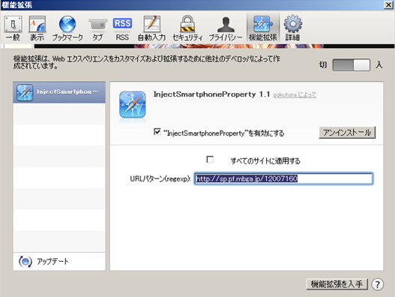This screenshot has height=297, width=395.
Task: Open the pokutuna developer link
Action: click(295, 95)
